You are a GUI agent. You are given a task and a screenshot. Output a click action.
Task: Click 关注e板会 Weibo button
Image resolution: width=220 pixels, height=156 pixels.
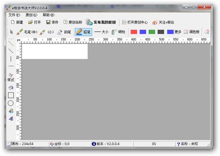[x=163, y=22]
